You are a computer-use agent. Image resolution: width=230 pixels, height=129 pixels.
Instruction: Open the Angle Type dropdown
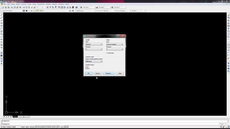pyautogui.click(x=115, y=44)
